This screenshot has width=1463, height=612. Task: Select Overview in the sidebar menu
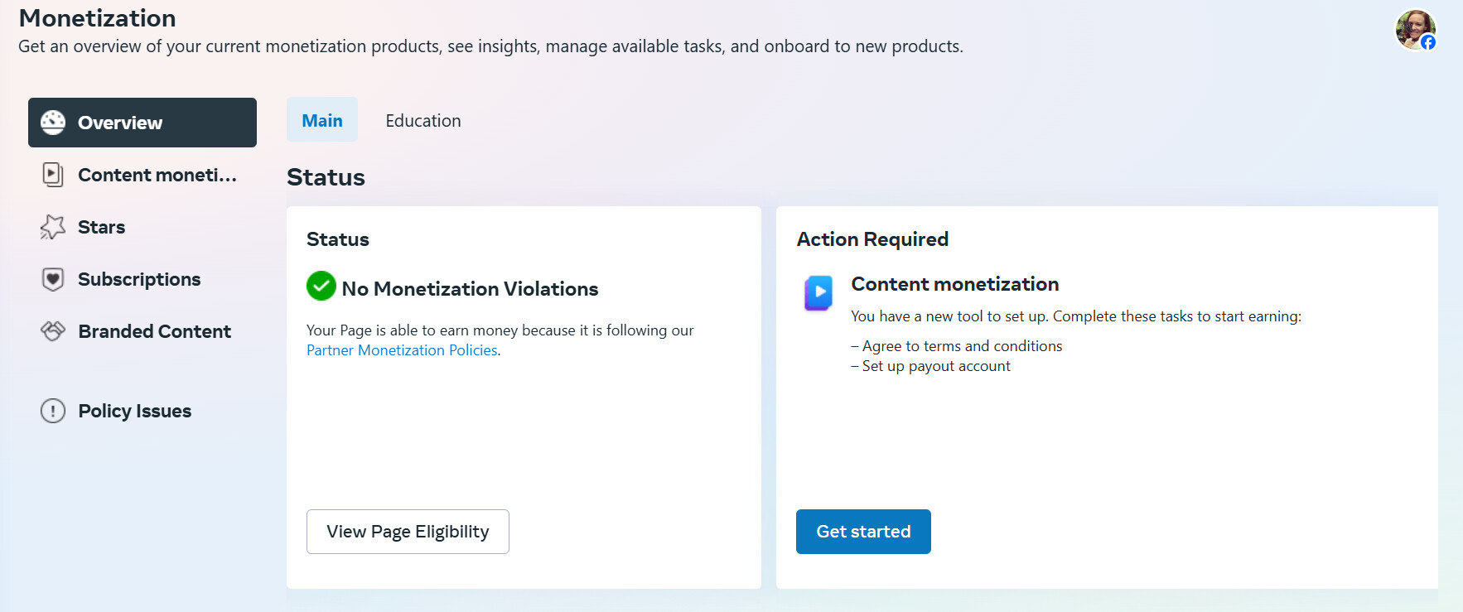tap(142, 123)
